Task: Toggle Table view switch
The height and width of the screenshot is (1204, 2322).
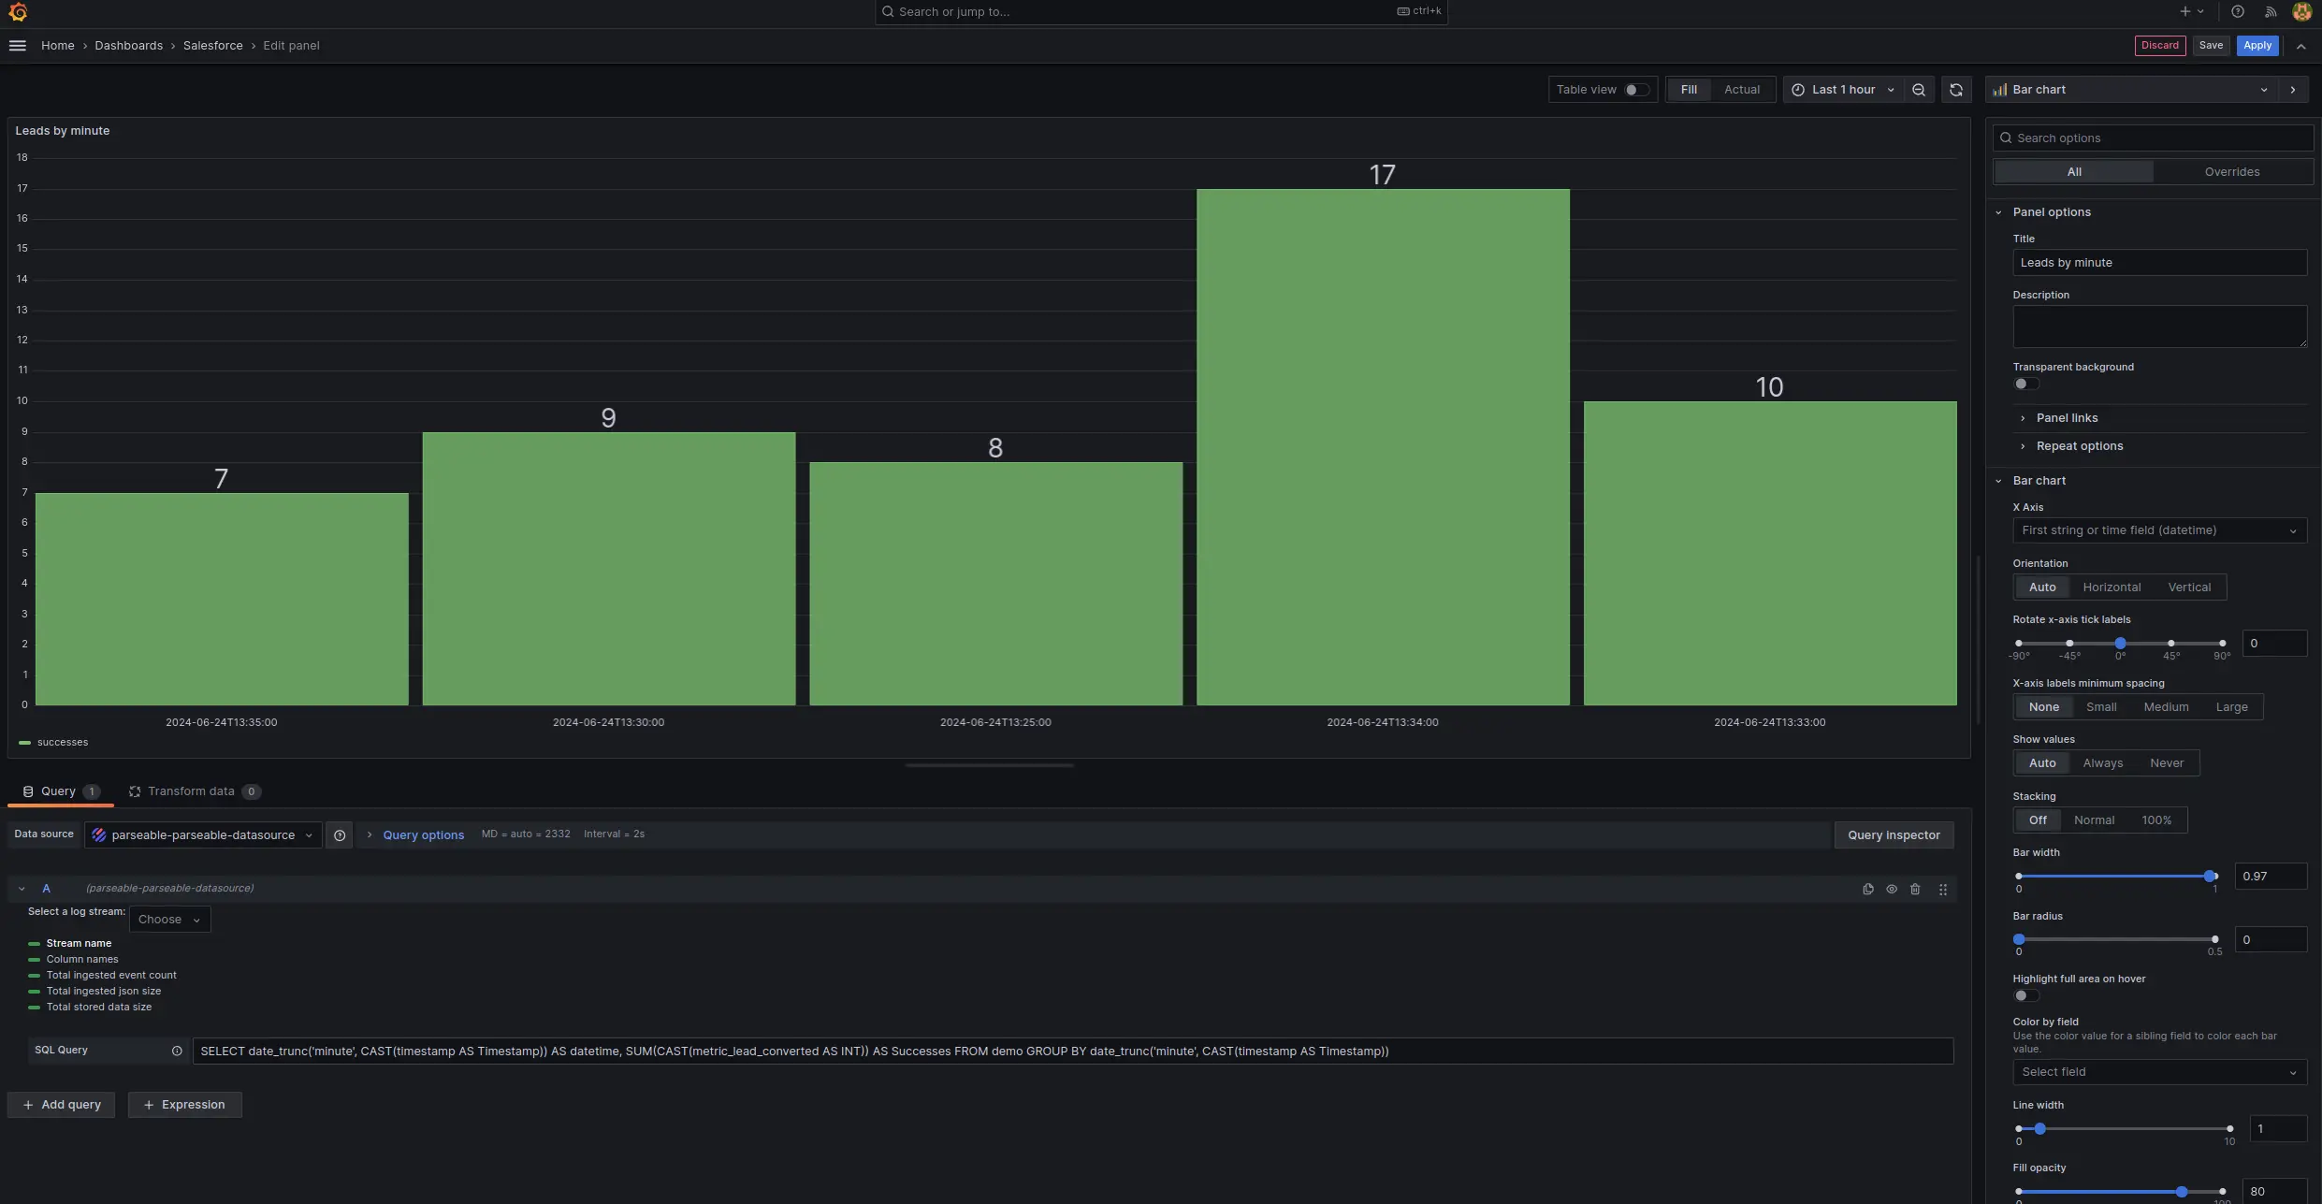Action: [1635, 89]
